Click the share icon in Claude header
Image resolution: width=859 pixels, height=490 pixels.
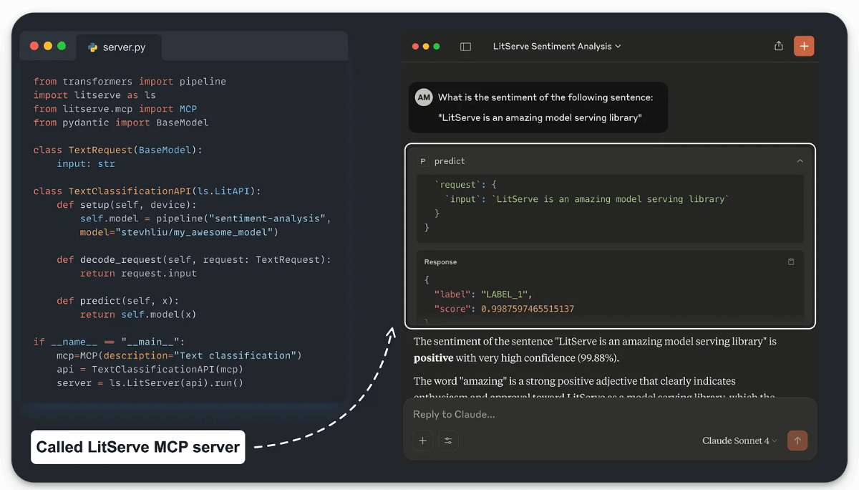779,46
